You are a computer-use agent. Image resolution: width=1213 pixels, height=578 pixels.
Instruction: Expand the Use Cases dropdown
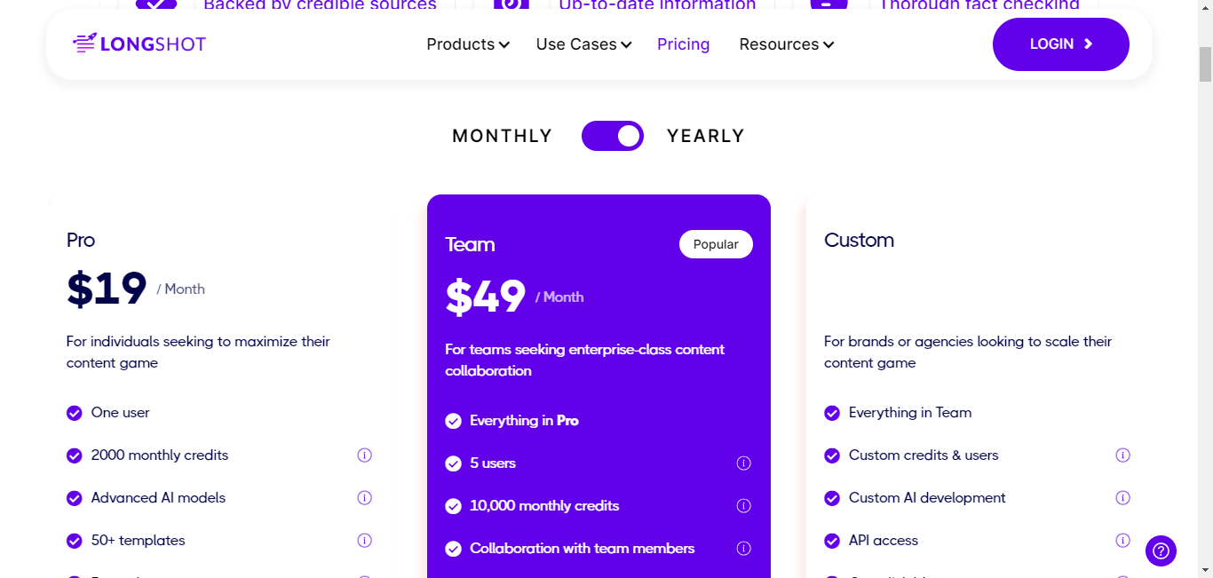(x=583, y=44)
